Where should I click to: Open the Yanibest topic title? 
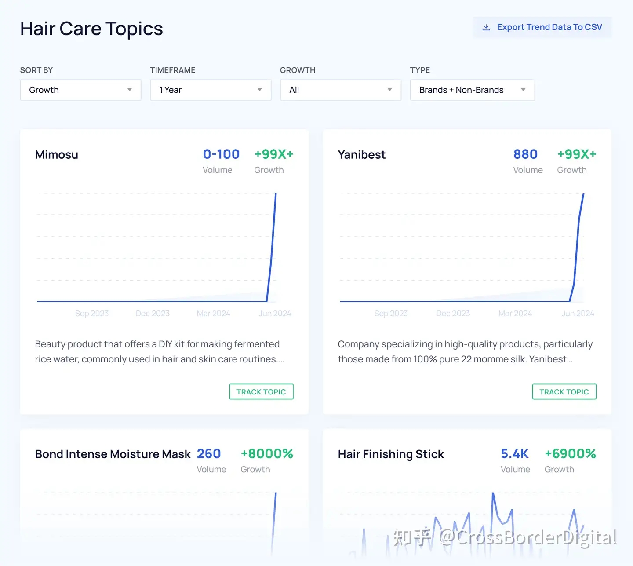click(361, 155)
